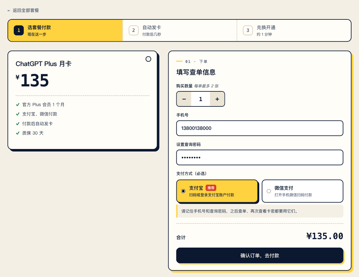359x277 pixels.
Task: Click checkmark beside 官方 Plus 会员 1 个月
Action: click(18, 105)
